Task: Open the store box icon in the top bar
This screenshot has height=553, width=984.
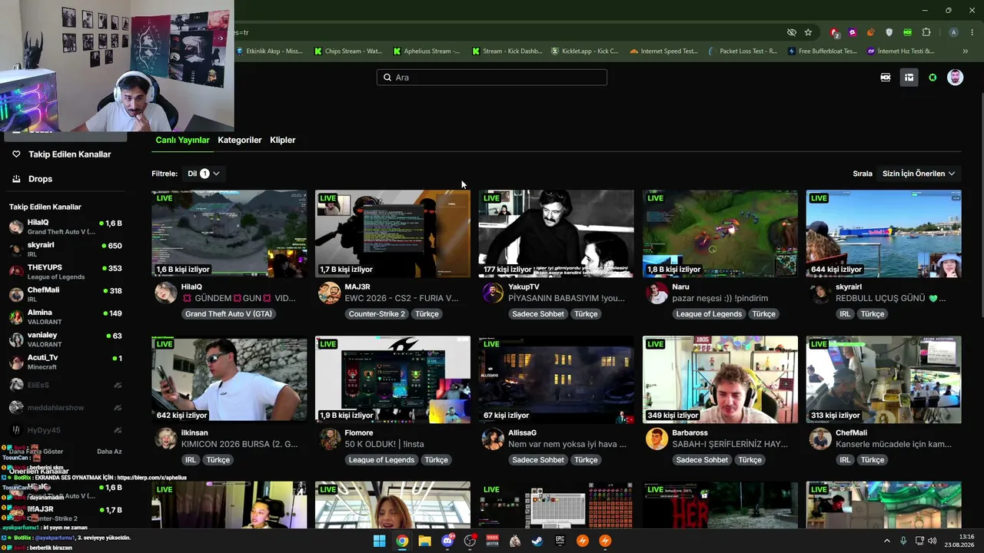Action: coord(909,78)
